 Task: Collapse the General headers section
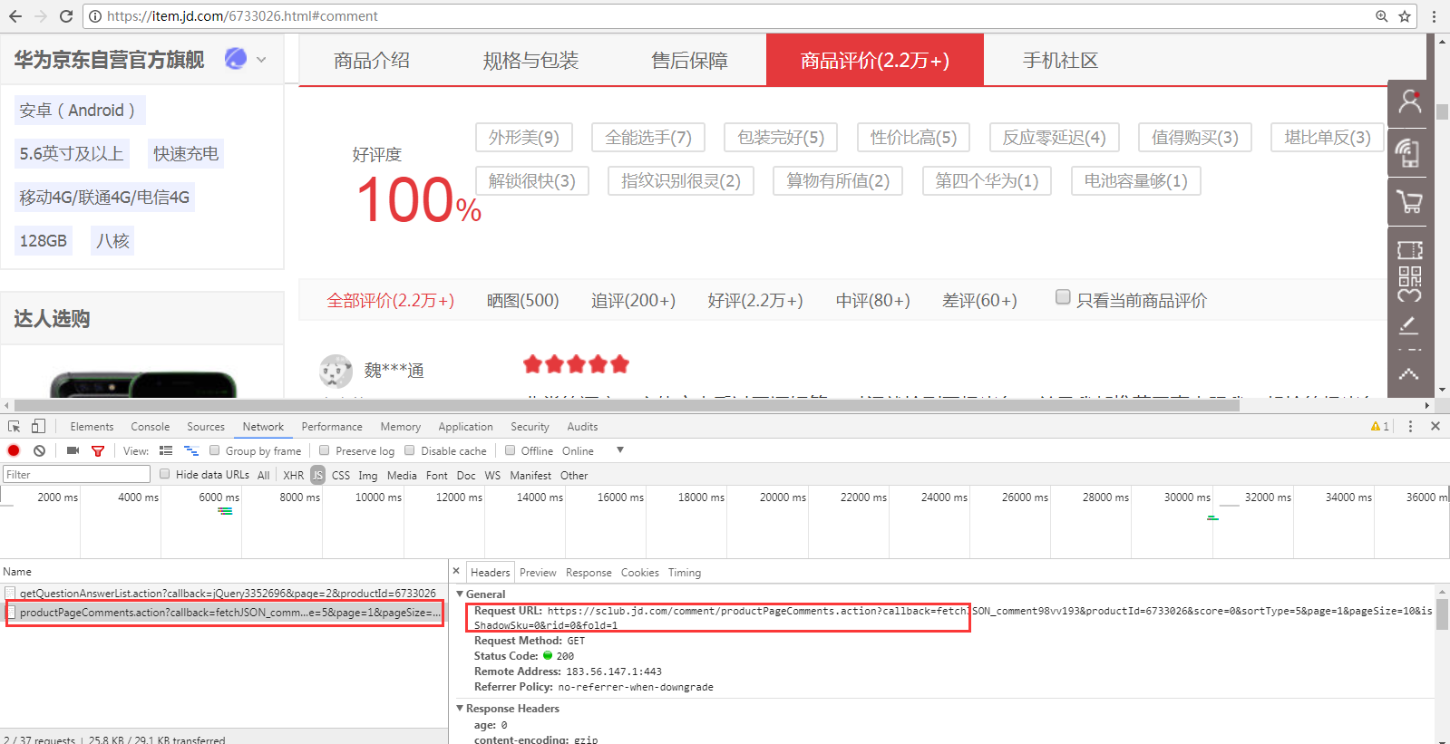pyautogui.click(x=460, y=594)
